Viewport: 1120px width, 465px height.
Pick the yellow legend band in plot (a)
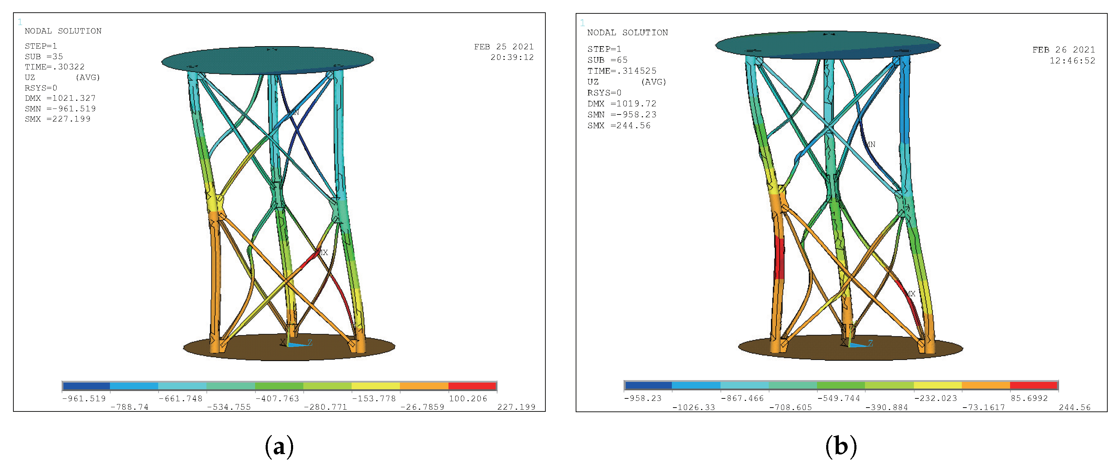tap(375, 386)
